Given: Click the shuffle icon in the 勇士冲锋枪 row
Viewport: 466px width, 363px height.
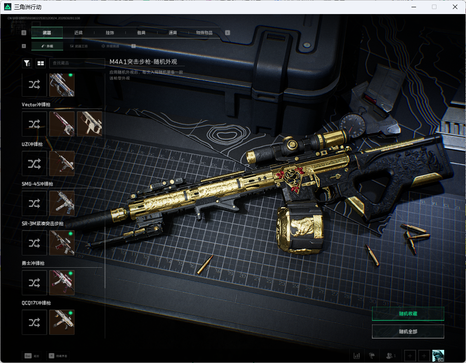Looking at the screenshot, I should 34,283.
